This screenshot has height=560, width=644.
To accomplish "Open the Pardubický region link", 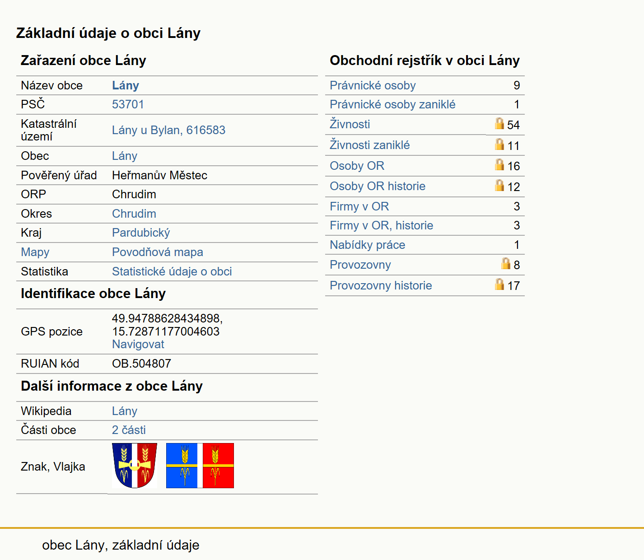I will point(141,233).
